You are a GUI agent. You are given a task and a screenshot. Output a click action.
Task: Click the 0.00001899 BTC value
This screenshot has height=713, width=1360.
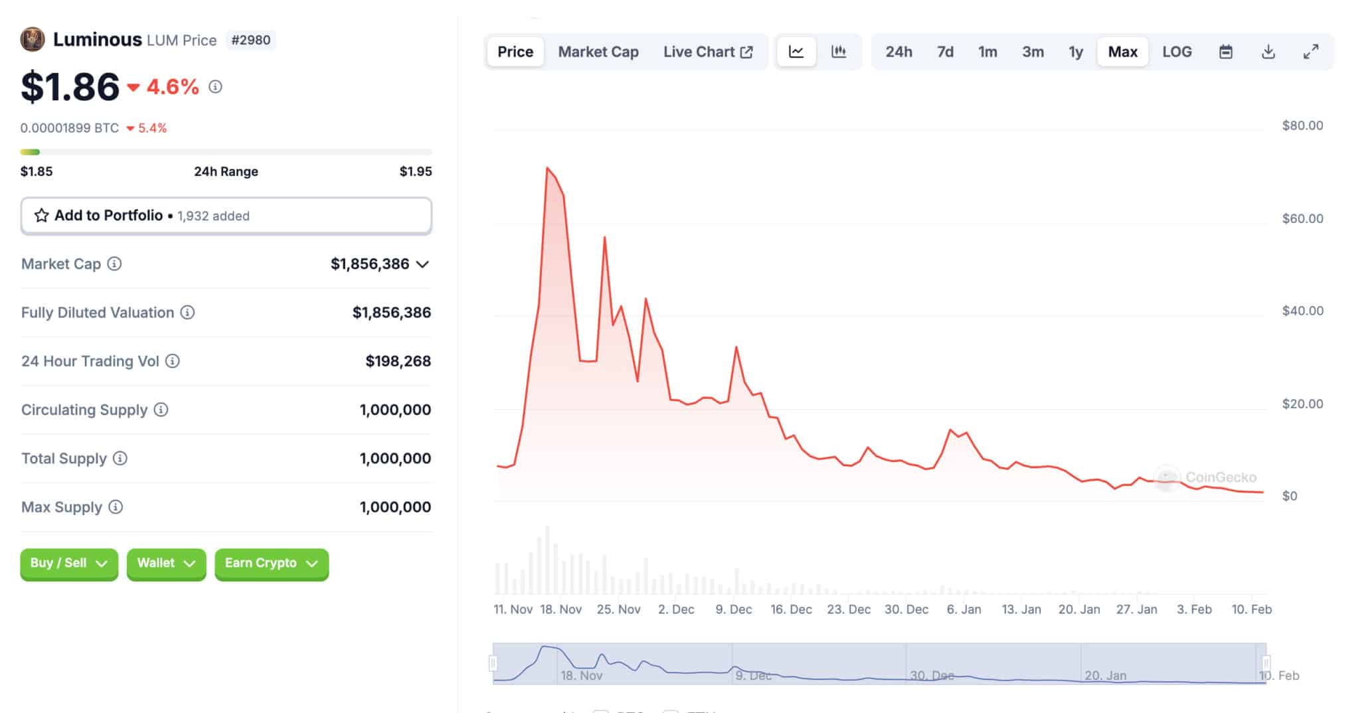coord(70,128)
